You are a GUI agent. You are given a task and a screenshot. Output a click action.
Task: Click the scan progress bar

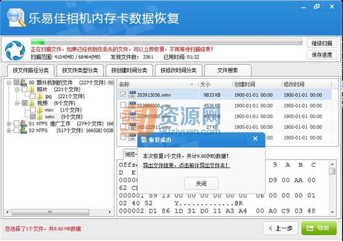(166, 42)
